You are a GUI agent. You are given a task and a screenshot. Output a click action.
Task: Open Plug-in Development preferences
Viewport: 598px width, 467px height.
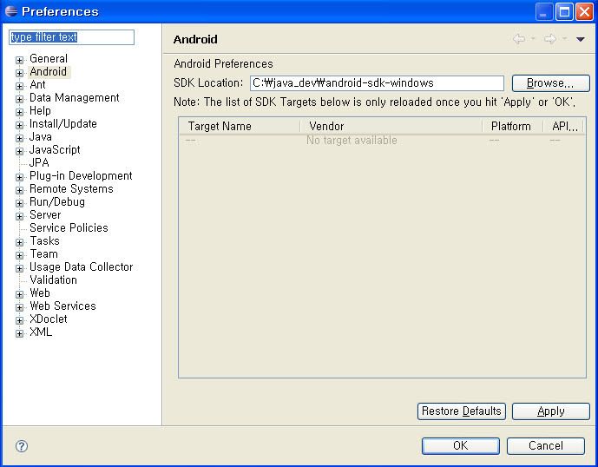pos(81,176)
